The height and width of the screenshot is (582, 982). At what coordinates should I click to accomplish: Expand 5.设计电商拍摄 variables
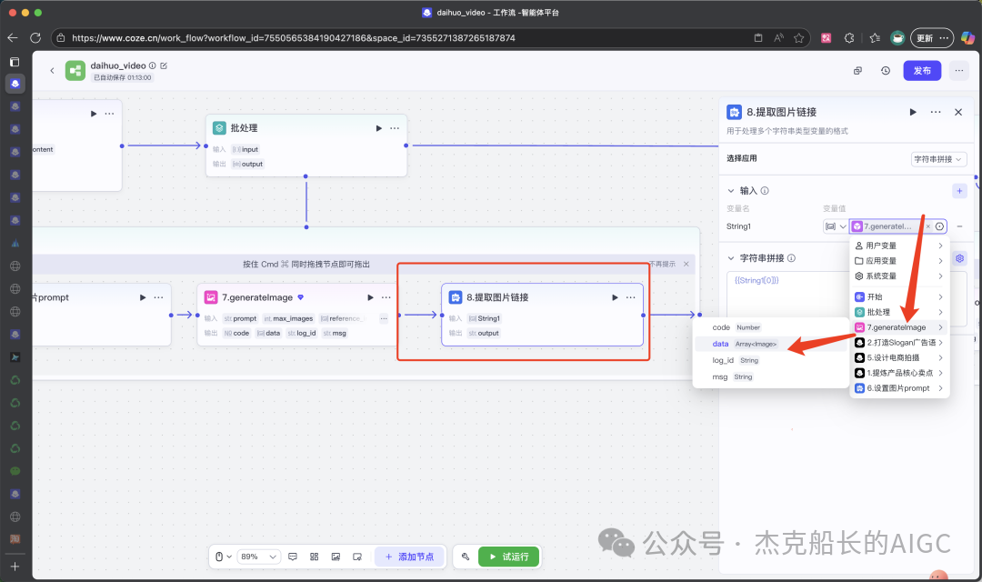point(899,357)
